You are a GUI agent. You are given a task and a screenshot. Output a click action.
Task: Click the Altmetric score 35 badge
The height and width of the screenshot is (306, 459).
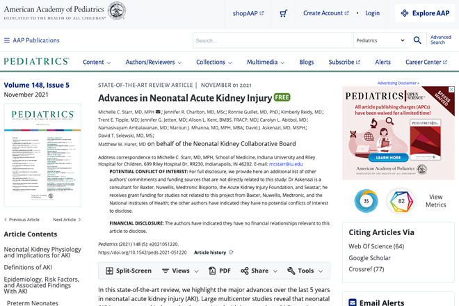click(x=367, y=201)
